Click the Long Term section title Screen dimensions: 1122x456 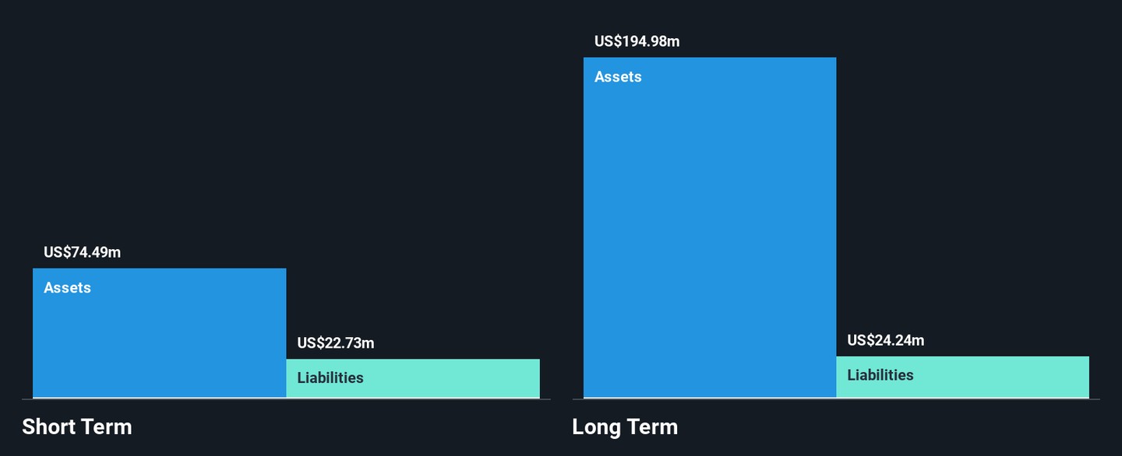tap(625, 426)
